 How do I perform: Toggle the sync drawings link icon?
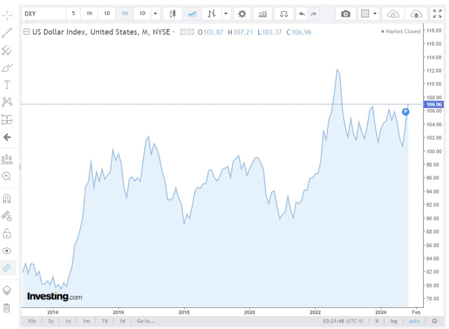pos(7,268)
